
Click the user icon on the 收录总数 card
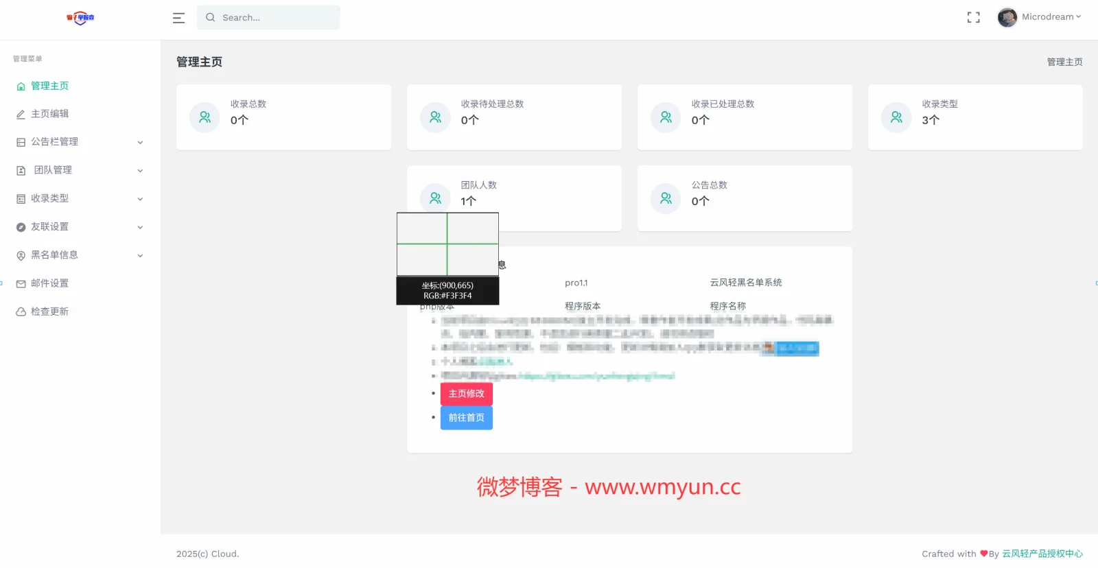click(205, 117)
